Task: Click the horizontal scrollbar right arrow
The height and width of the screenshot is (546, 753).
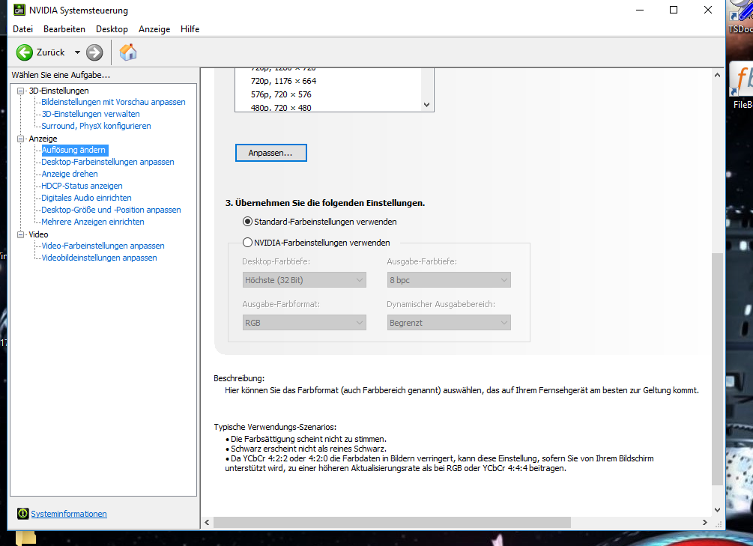Action: (x=704, y=523)
